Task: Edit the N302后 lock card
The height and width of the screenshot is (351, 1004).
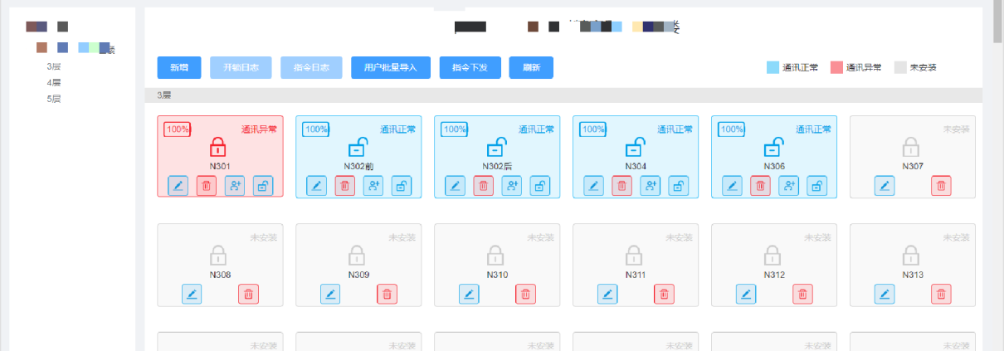Action: point(455,186)
